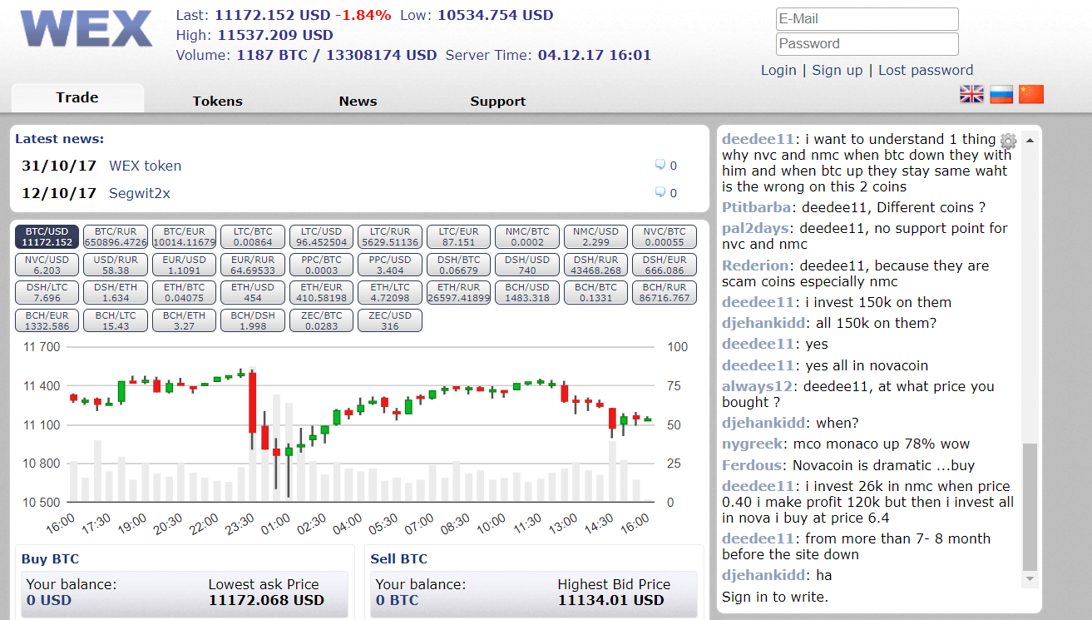Select the DSH/ETH pair

tap(116, 292)
